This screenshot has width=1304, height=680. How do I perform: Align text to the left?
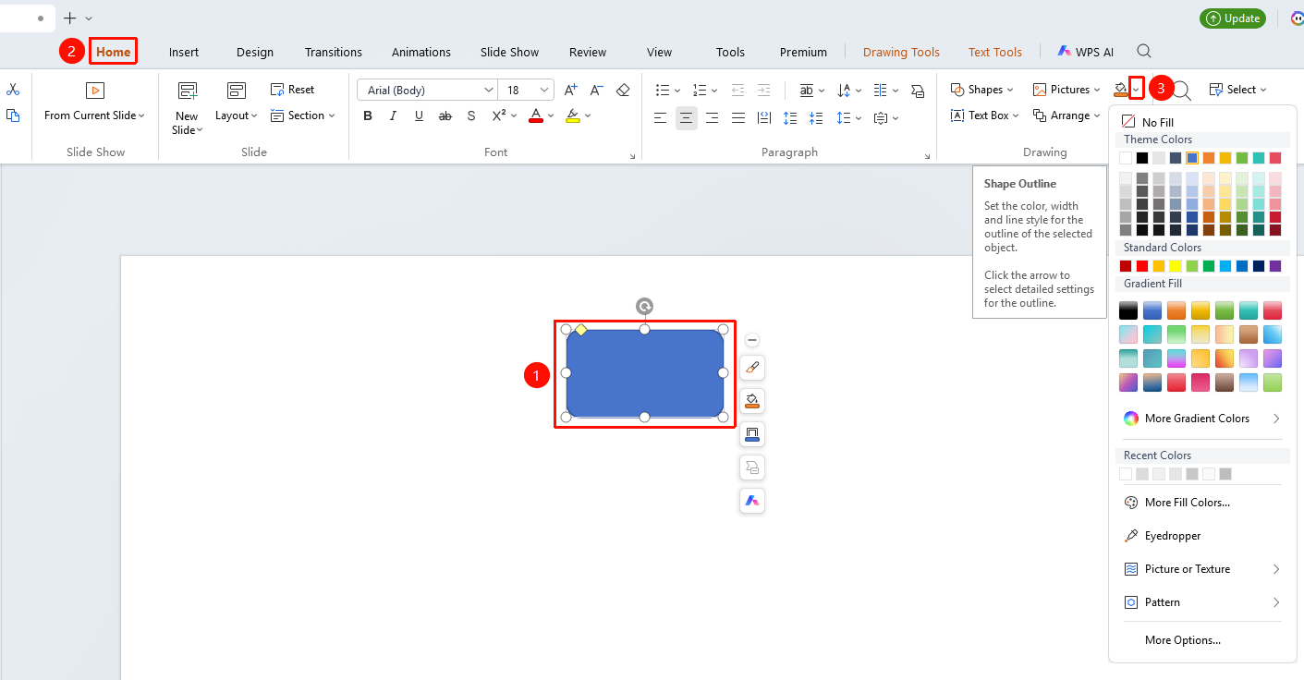pyautogui.click(x=660, y=117)
